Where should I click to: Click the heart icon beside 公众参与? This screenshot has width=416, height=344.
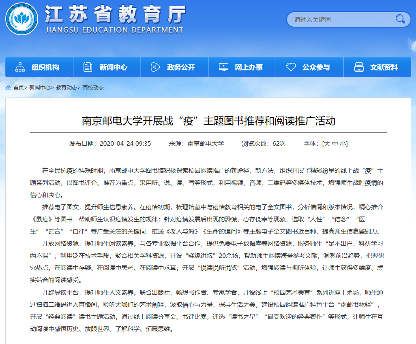point(291,67)
